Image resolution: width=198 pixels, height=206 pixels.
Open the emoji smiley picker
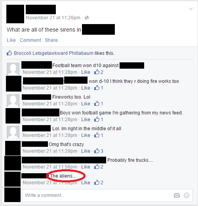pos(187,195)
